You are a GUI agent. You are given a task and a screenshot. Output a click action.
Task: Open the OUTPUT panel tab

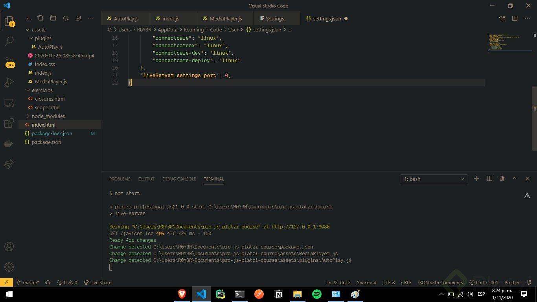pyautogui.click(x=146, y=179)
